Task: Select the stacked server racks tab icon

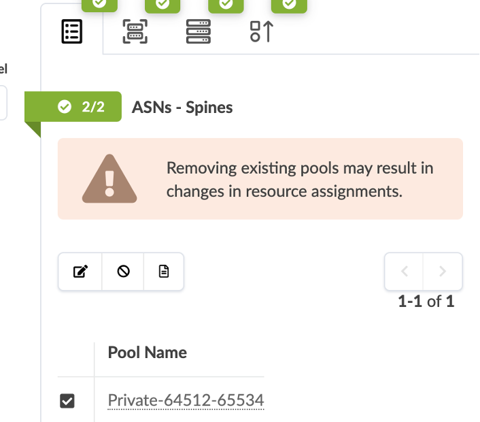Action: click(198, 32)
